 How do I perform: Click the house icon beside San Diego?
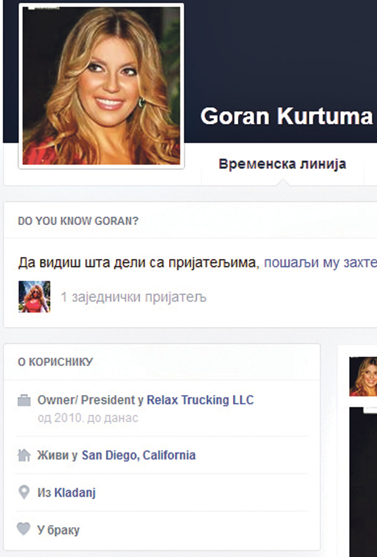click(x=24, y=455)
